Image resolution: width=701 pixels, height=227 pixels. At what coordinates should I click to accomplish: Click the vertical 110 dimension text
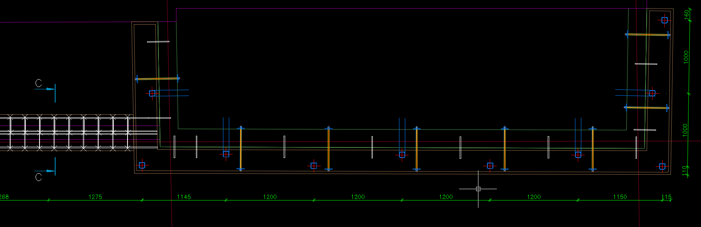click(685, 170)
